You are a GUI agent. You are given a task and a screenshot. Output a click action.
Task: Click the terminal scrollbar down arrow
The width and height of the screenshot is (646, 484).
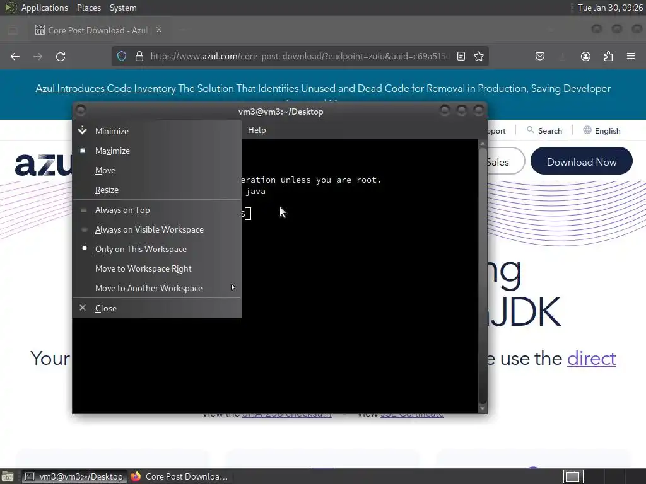click(x=483, y=408)
